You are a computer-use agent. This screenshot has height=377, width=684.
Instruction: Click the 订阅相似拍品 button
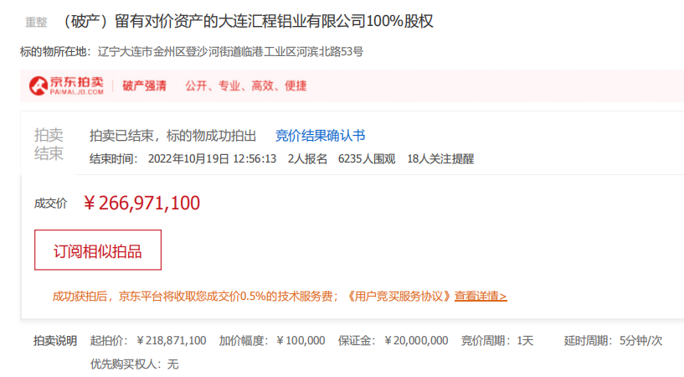pos(97,250)
